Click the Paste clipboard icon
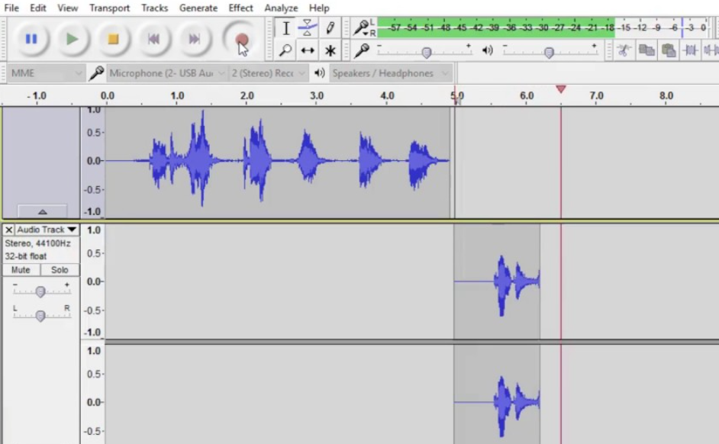The height and width of the screenshot is (444, 719). pos(669,50)
